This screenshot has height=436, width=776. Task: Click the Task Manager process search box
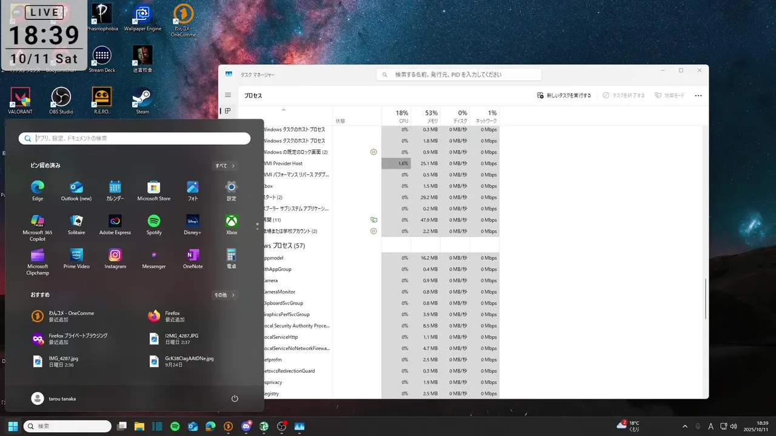click(x=459, y=74)
